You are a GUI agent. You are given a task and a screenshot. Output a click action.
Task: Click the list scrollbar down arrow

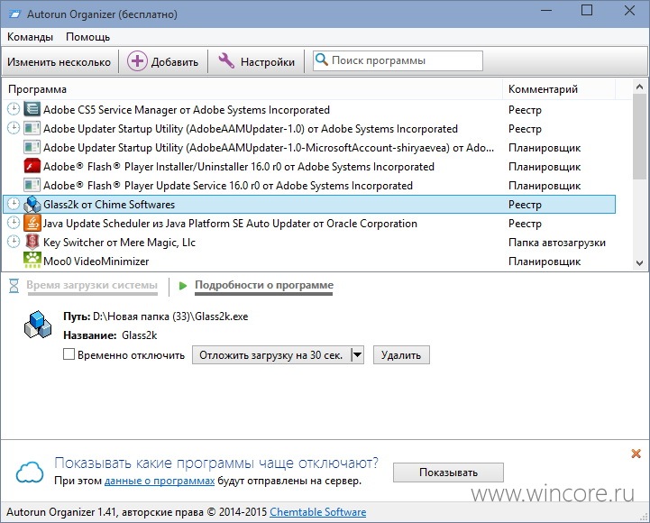pyautogui.click(x=640, y=263)
